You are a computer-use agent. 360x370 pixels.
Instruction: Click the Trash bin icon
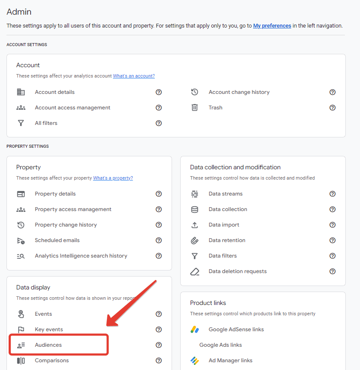pyautogui.click(x=194, y=108)
